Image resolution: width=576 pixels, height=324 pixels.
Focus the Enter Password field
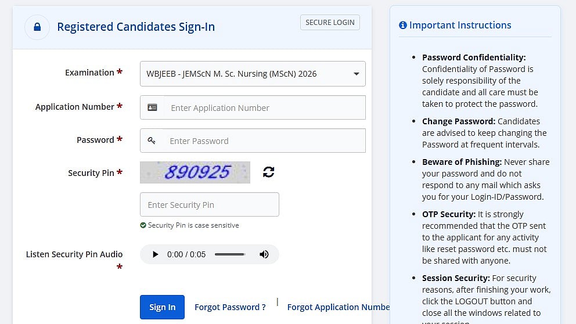coord(265,141)
